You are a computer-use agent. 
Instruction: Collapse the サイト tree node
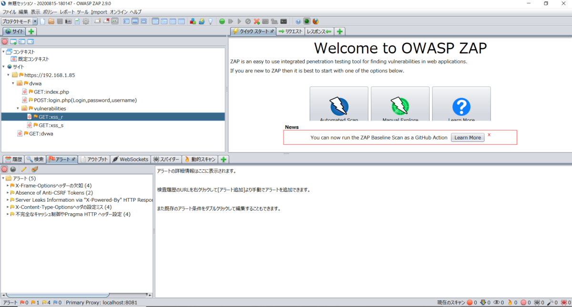pos(3,67)
